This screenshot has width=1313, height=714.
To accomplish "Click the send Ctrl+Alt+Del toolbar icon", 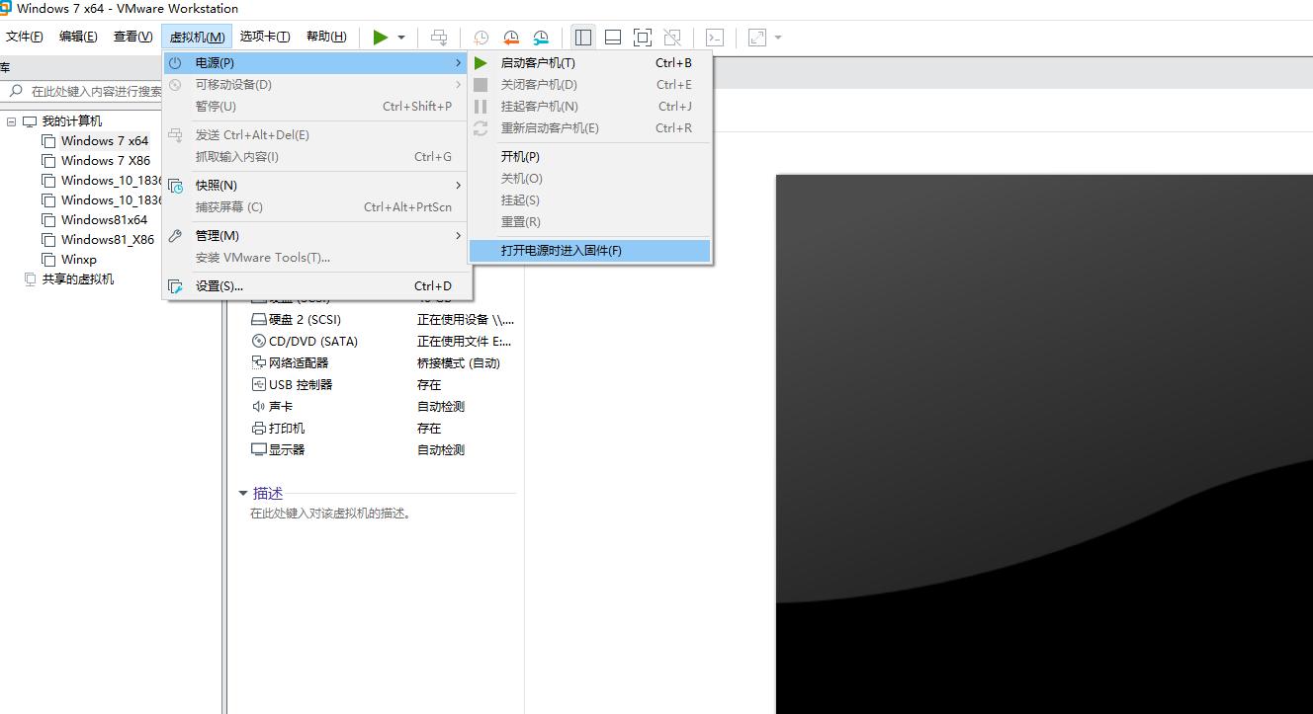I will point(439,37).
